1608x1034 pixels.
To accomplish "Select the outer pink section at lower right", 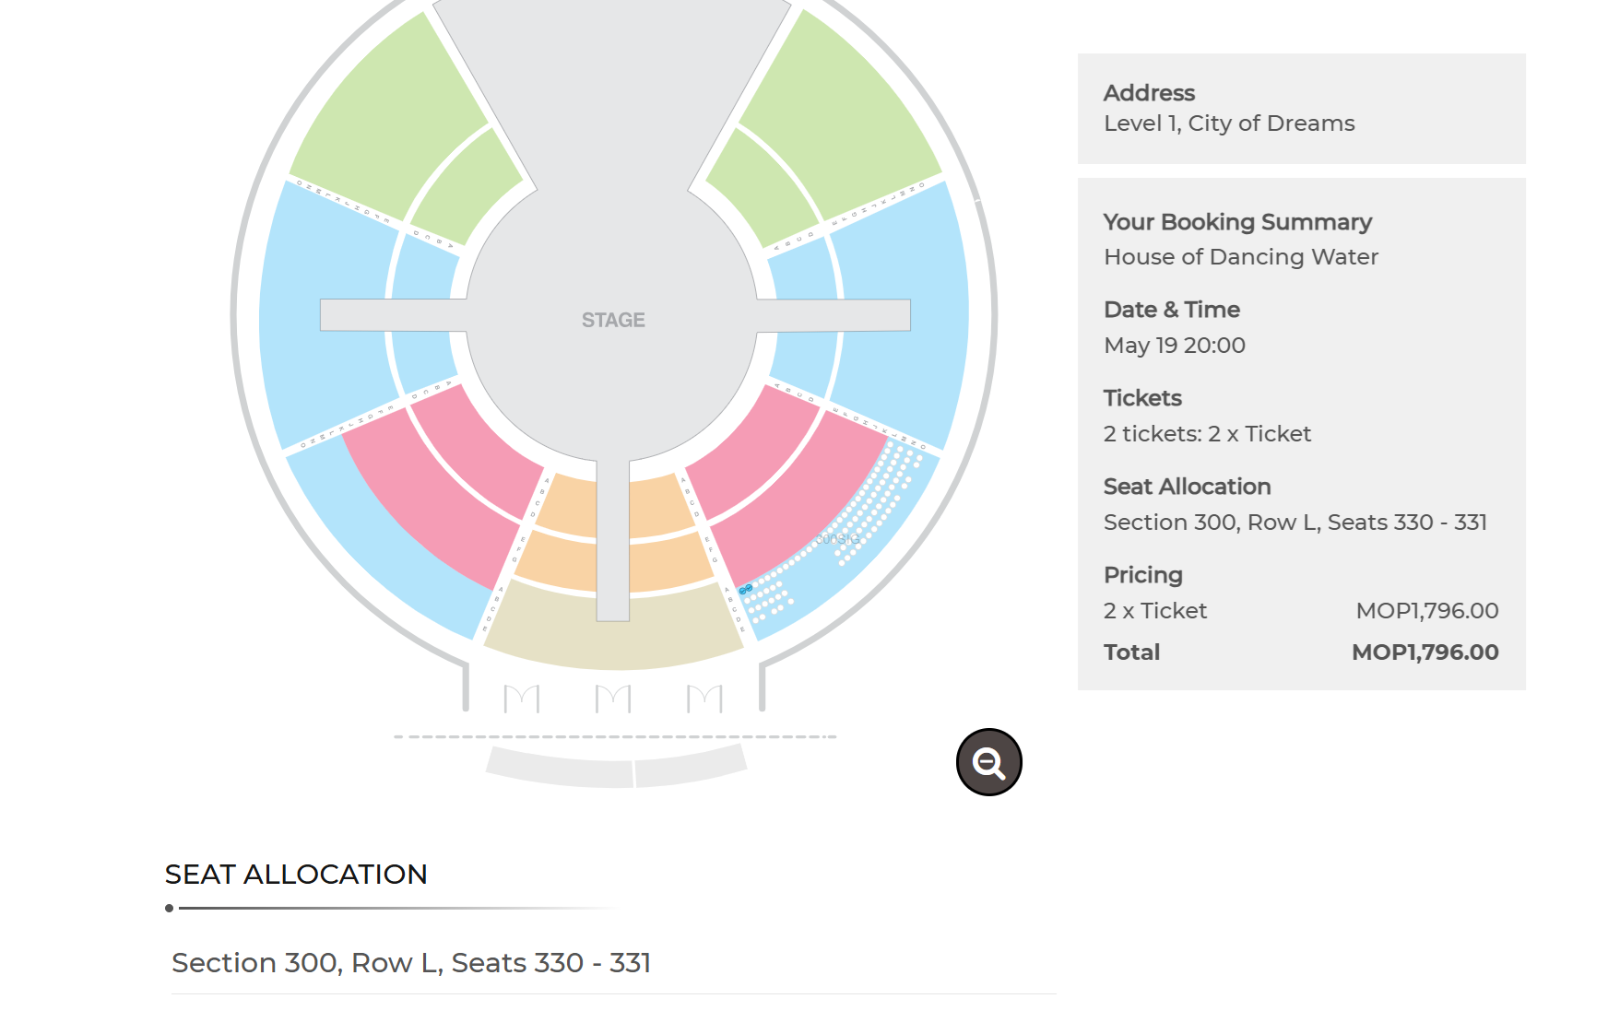I will (798, 498).
